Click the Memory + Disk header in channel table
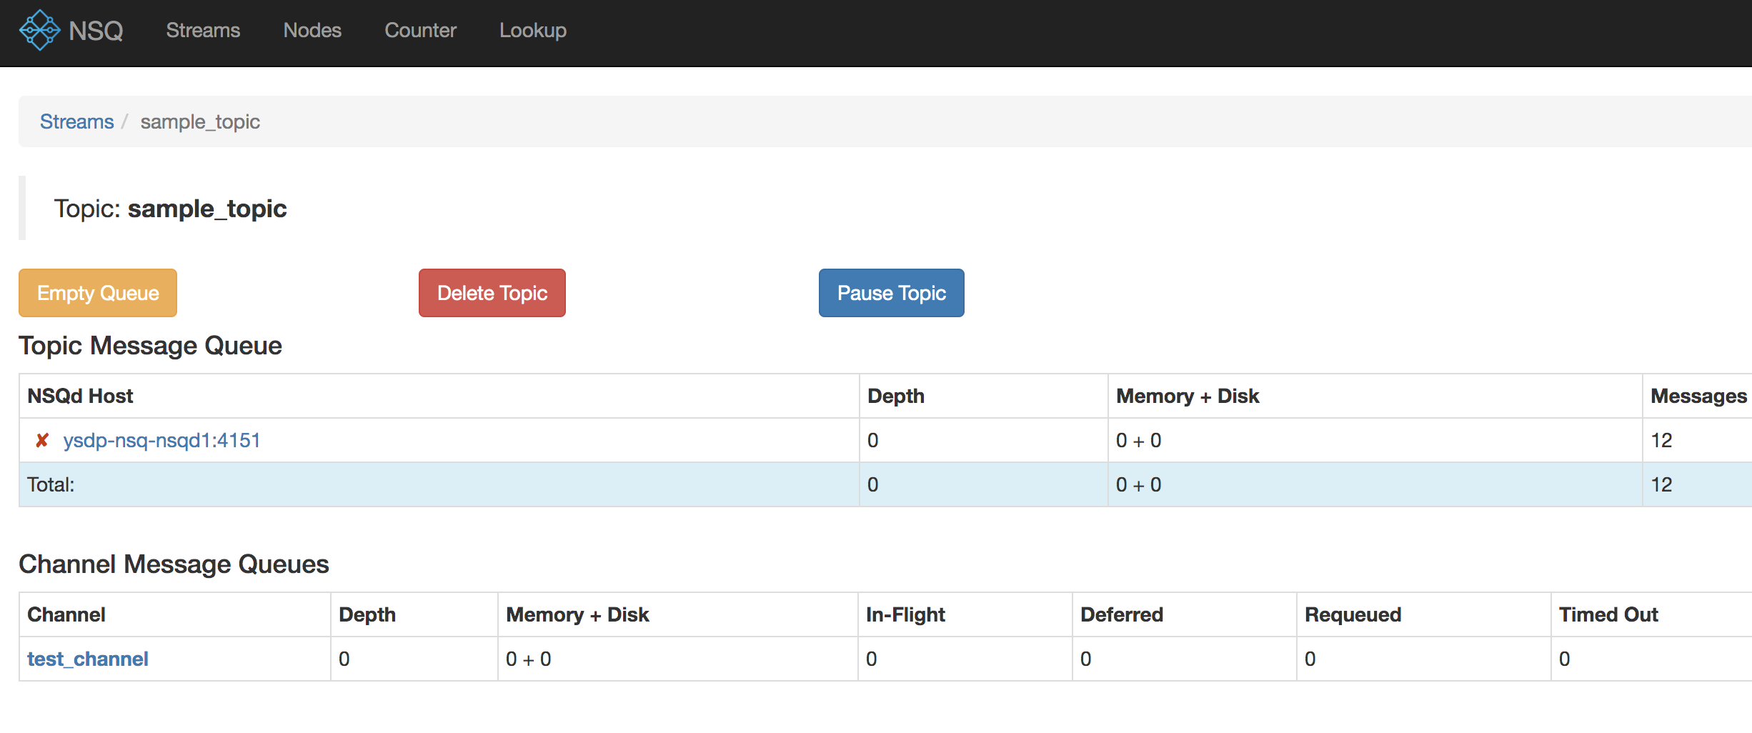 click(577, 614)
